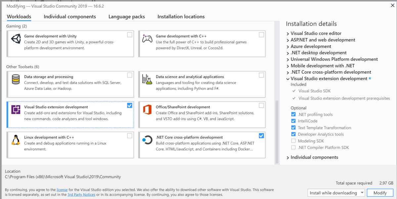The width and height of the screenshot is (397, 199).
Task: Click the Data science chart flask icon
Action: tap(147, 79)
